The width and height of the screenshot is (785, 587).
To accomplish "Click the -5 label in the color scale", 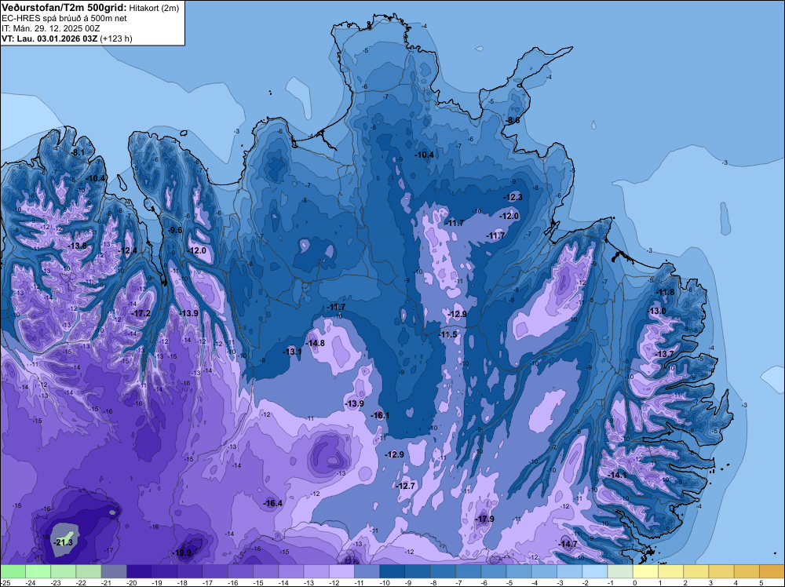I will coord(509,582).
